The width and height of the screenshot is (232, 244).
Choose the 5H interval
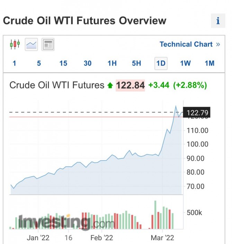tap(136, 63)
